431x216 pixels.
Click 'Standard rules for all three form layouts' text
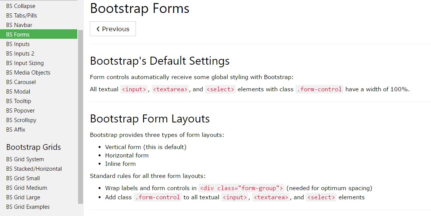coord(148,176)
